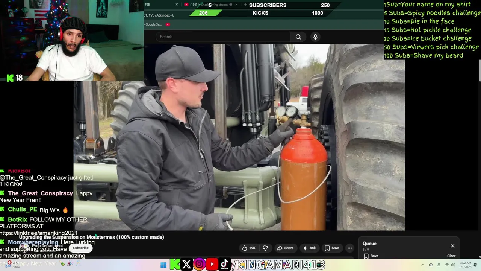Screen dimensions: 481x271
Task: Save the queue as playlist
Action: click(371, 256)
